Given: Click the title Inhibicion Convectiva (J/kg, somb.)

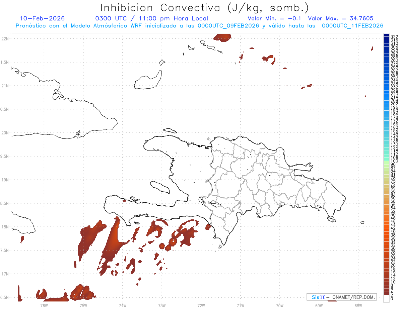Looking at the screenshot, I should point(205,8).
